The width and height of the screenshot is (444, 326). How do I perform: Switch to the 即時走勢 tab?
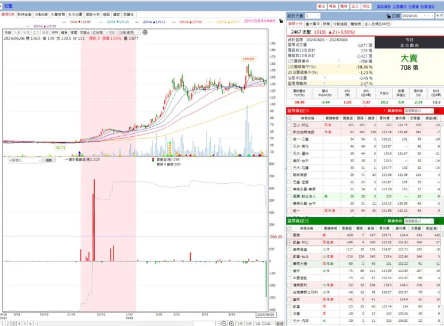(25, 14)
